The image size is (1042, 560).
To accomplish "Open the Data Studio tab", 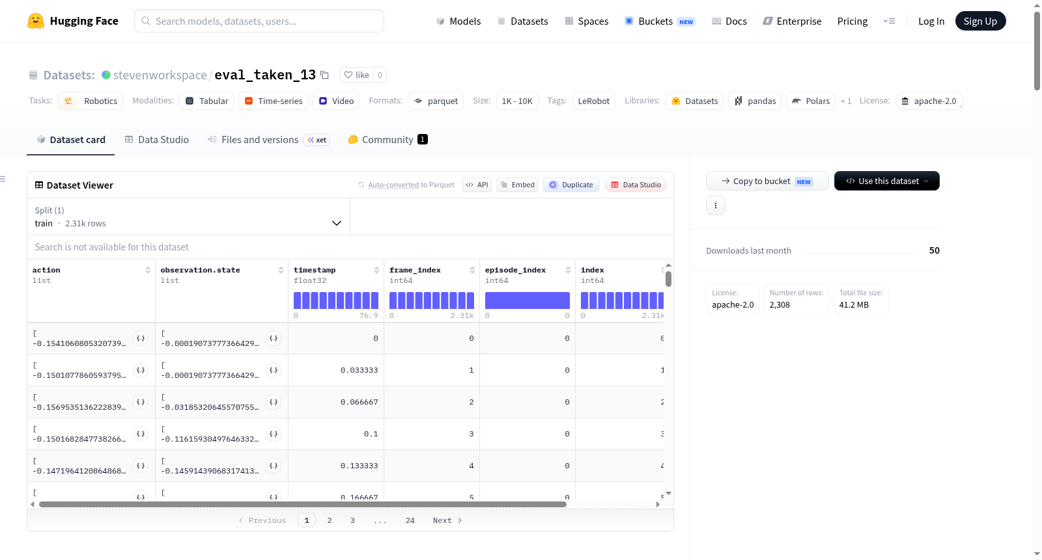I will [157, 139].
